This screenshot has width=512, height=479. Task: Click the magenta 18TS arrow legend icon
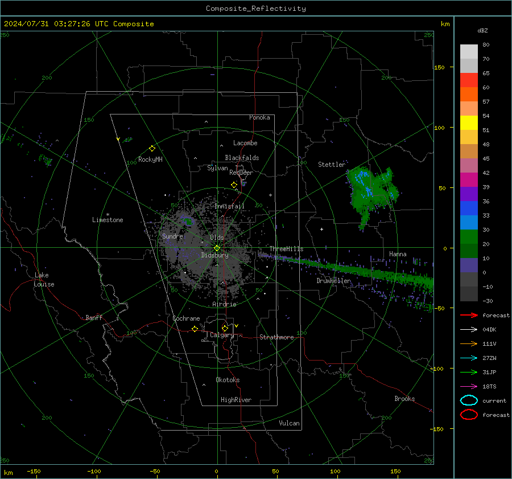pyautogui.click(x=469, y=387)
